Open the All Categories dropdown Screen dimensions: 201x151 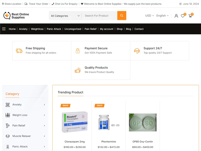click(x=65, y=16)
